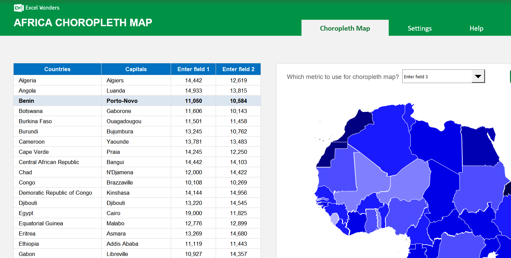Select the Choropleth Map tab
The height and width of the screenshot is (258, 511).
pos(345,28)
